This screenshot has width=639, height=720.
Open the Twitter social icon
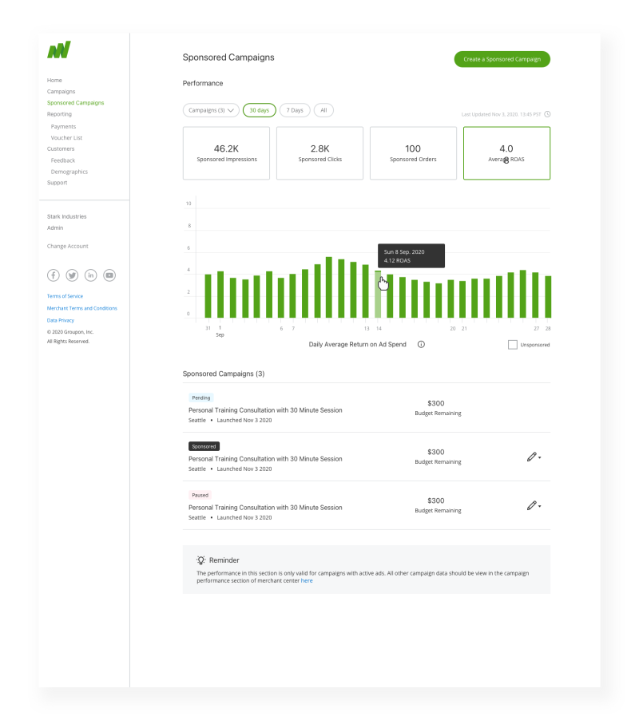72,275
